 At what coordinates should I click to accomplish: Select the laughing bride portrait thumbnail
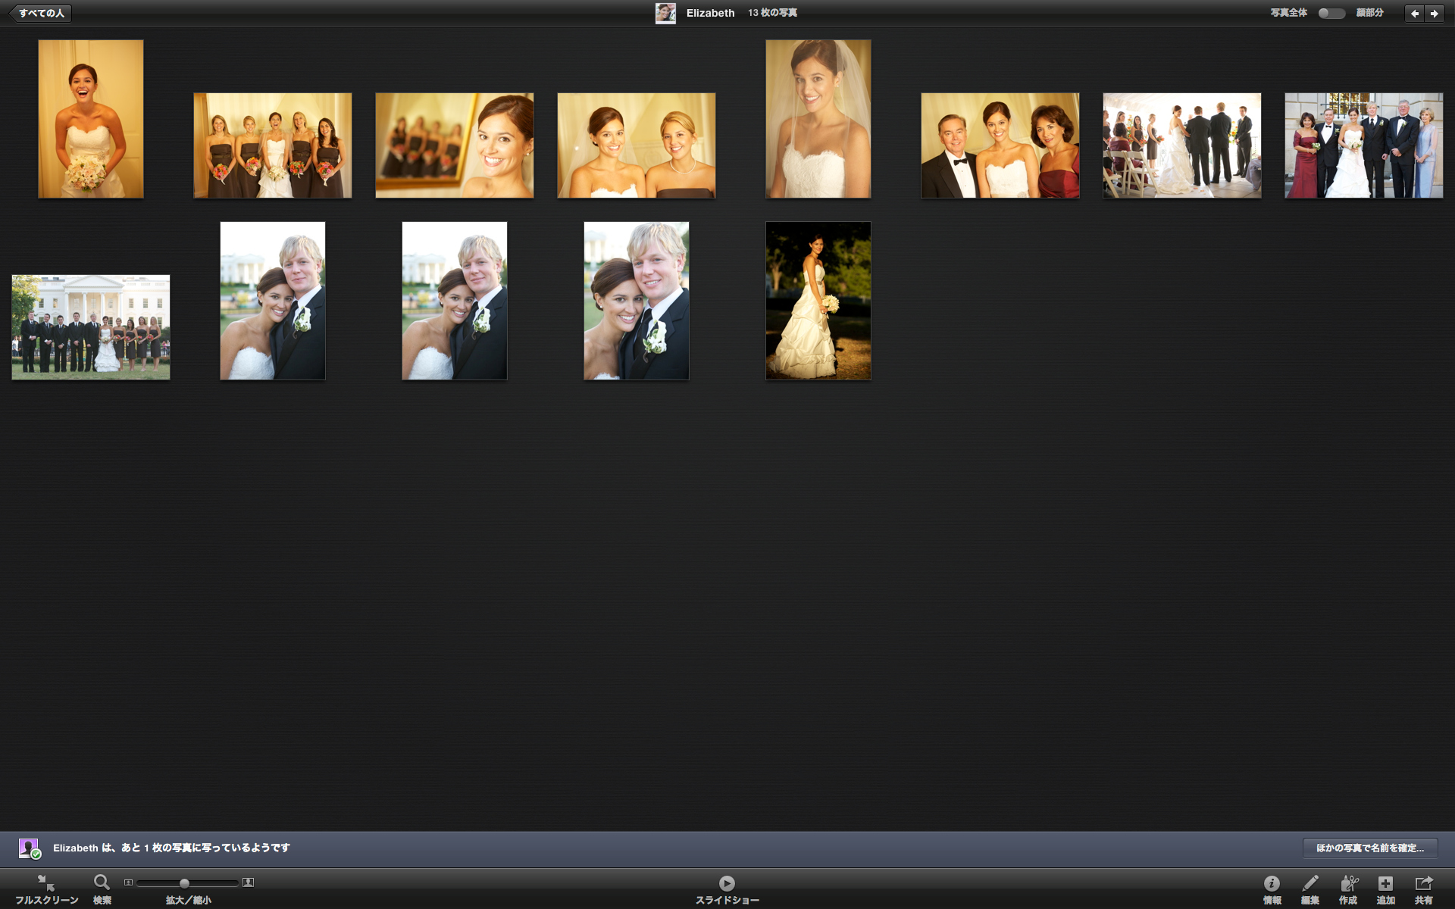91,119
